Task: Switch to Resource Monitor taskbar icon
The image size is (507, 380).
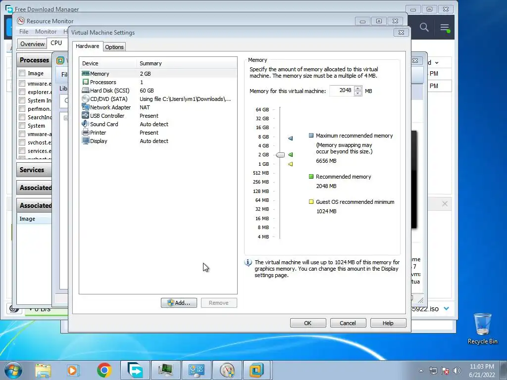Action: [x=227, y=370]
